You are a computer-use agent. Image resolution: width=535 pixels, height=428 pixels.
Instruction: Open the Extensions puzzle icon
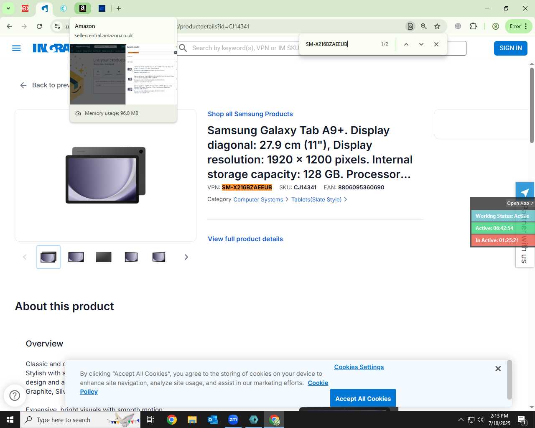tap(474, 26)
